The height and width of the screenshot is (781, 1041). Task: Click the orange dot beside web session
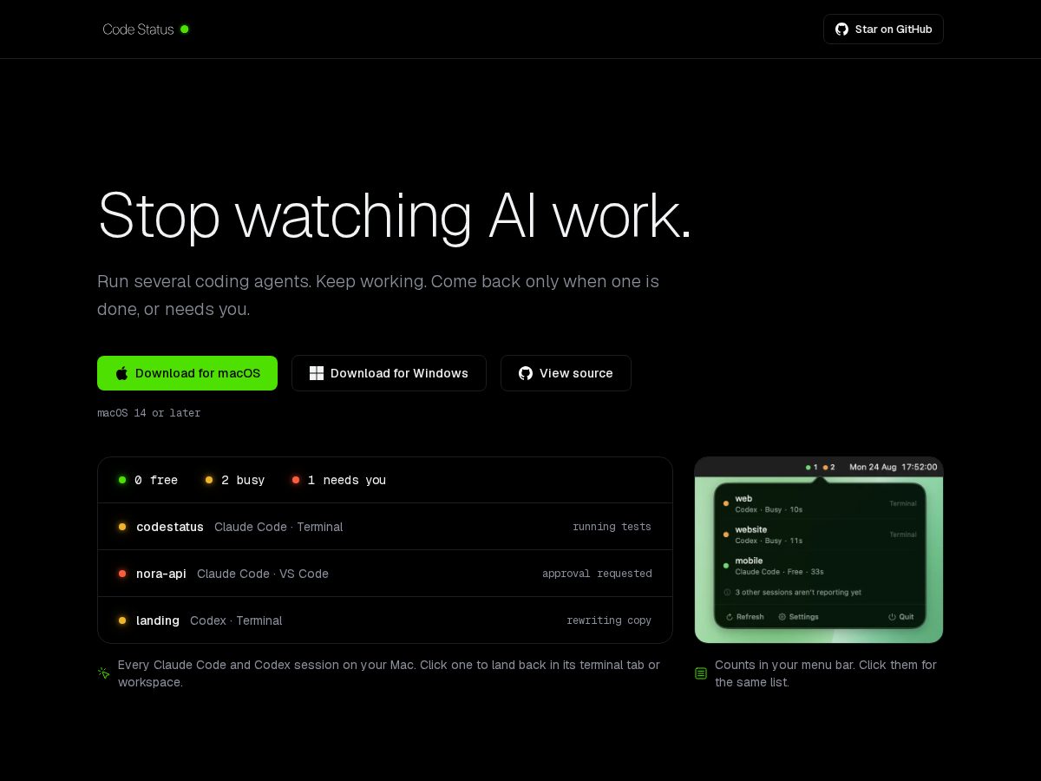click(726, 503)
